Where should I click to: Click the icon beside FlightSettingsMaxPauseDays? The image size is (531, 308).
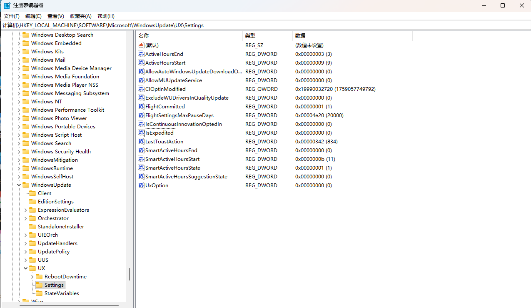[141, 115]
